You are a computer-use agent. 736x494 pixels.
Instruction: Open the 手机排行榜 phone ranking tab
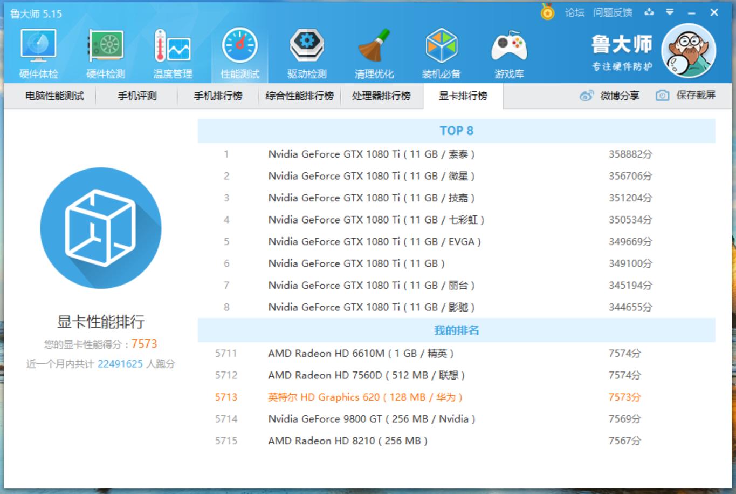pyautogui.click(x=218, y=96)
